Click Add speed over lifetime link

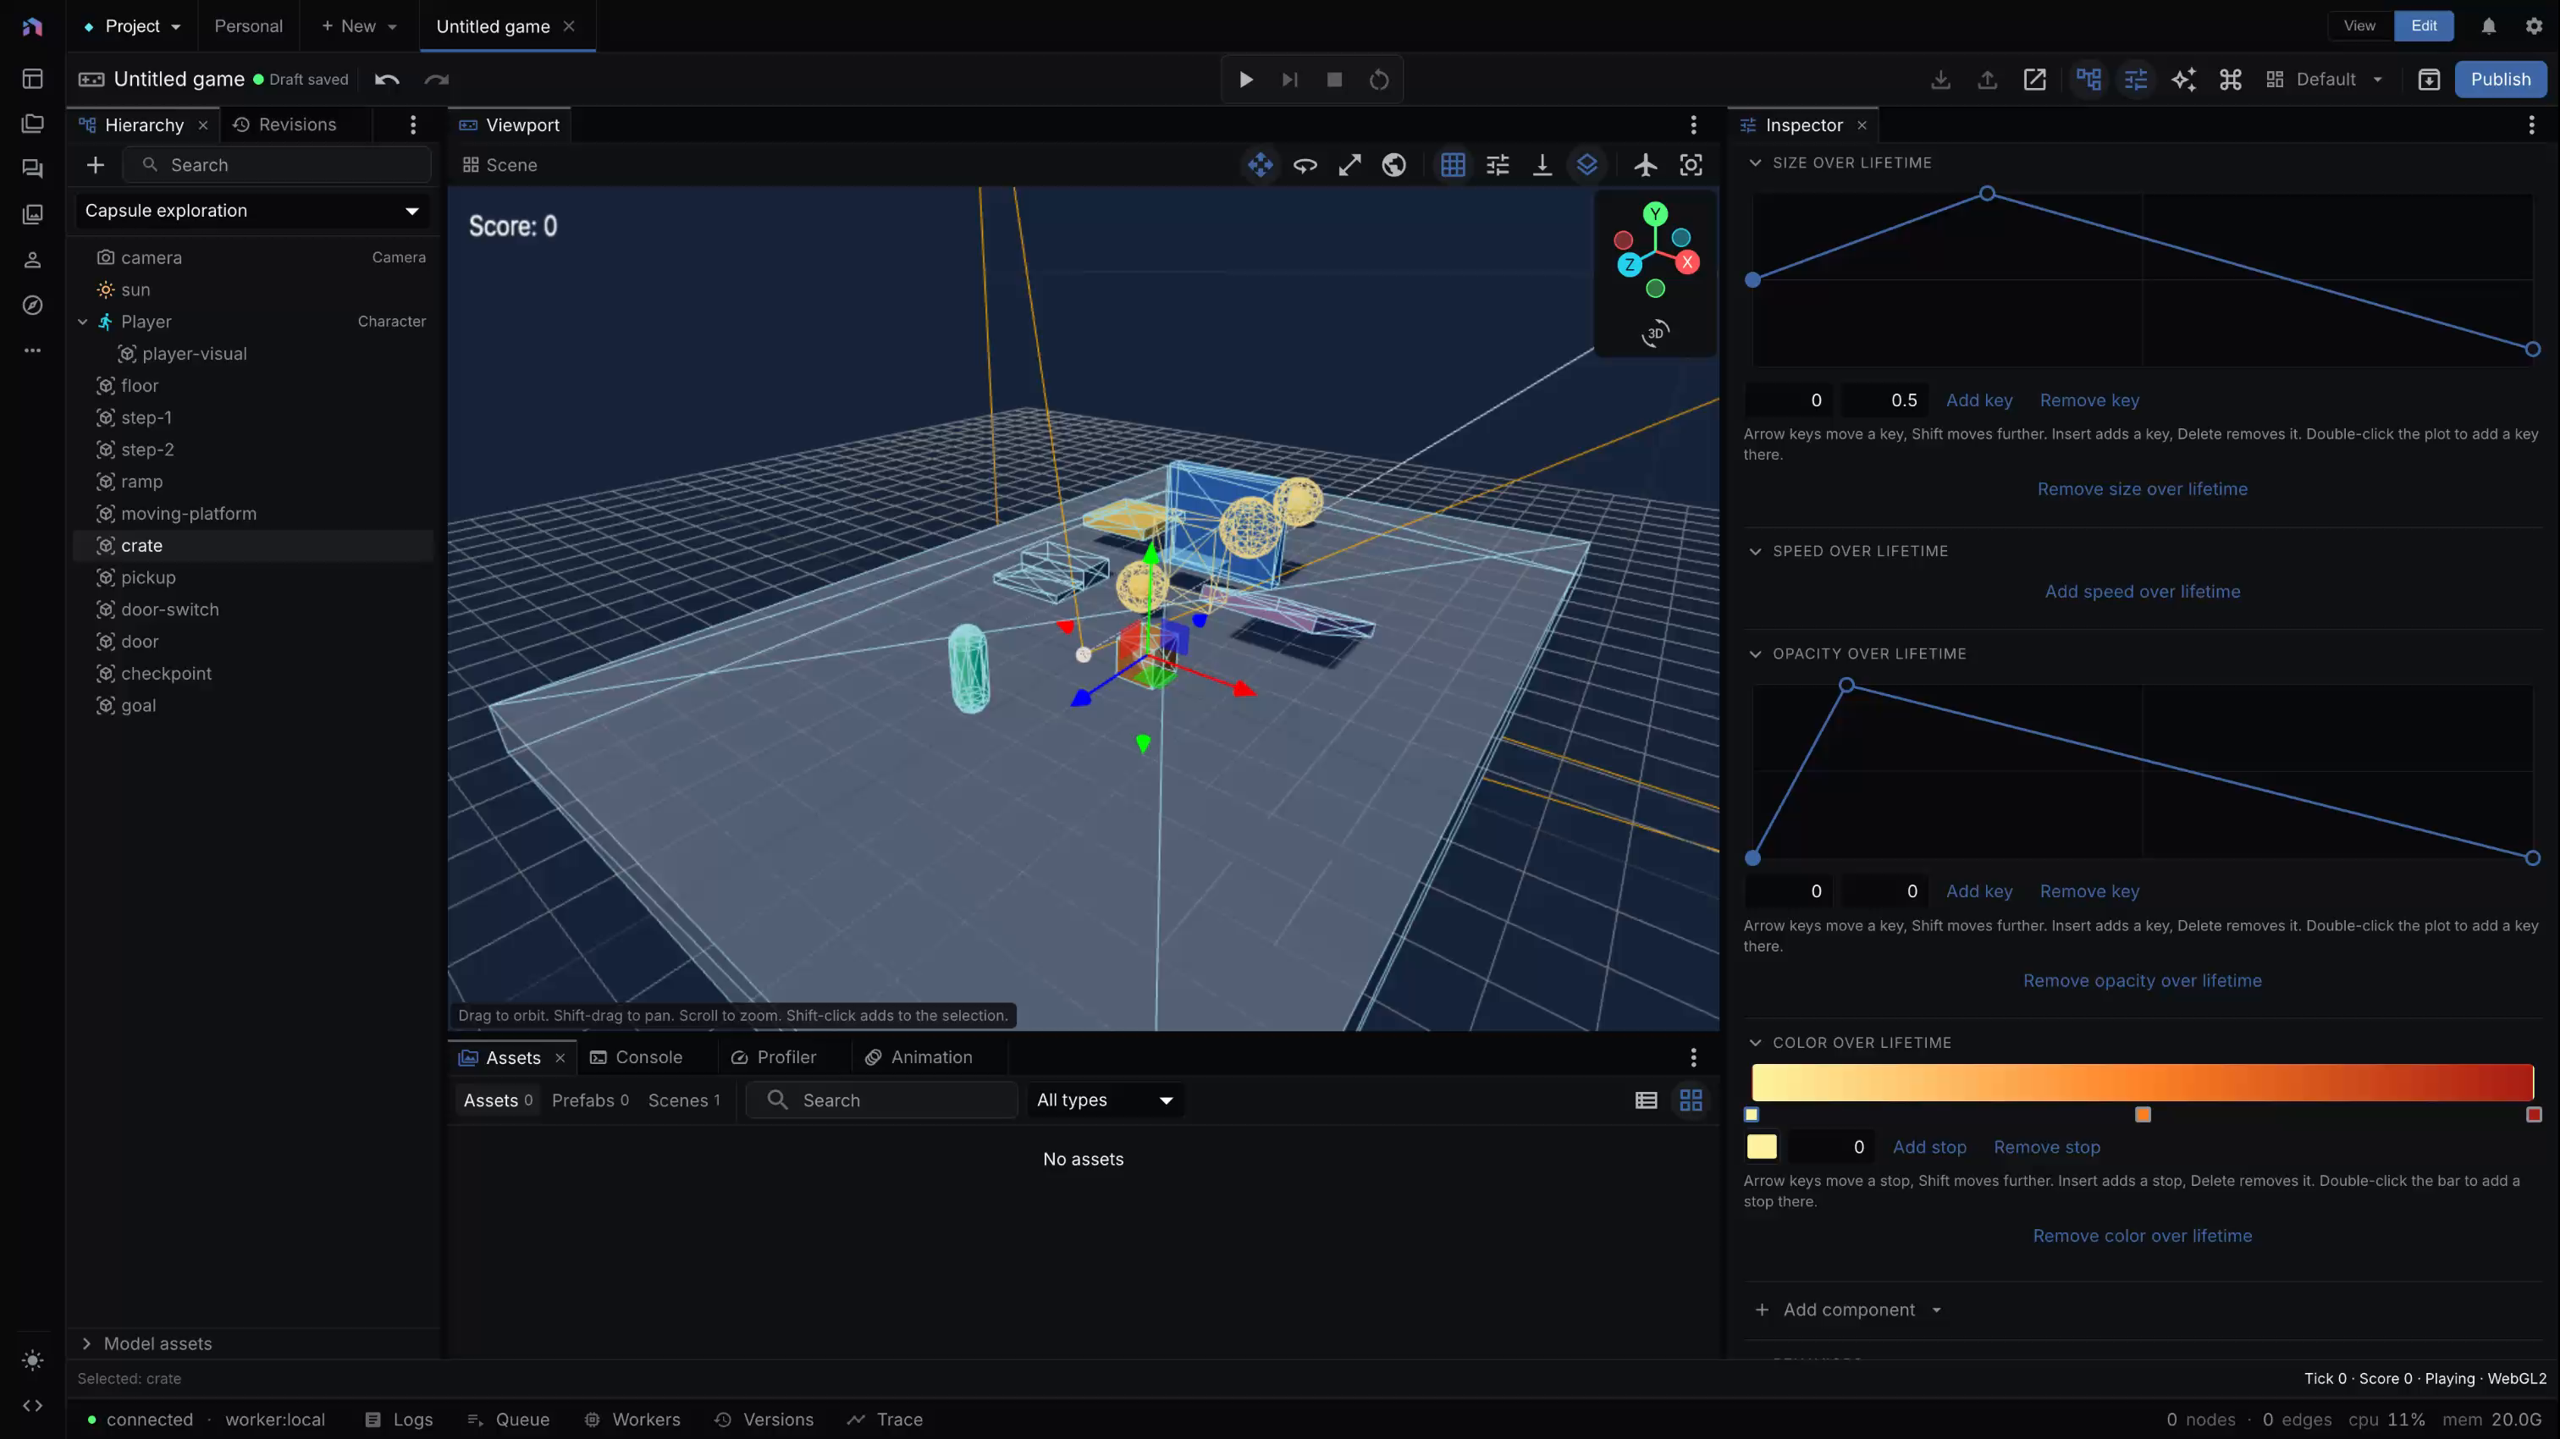(x=2143, y=592)
